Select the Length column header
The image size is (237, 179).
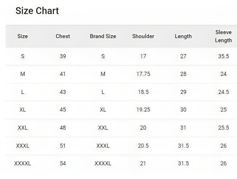(x=183, y=36)
